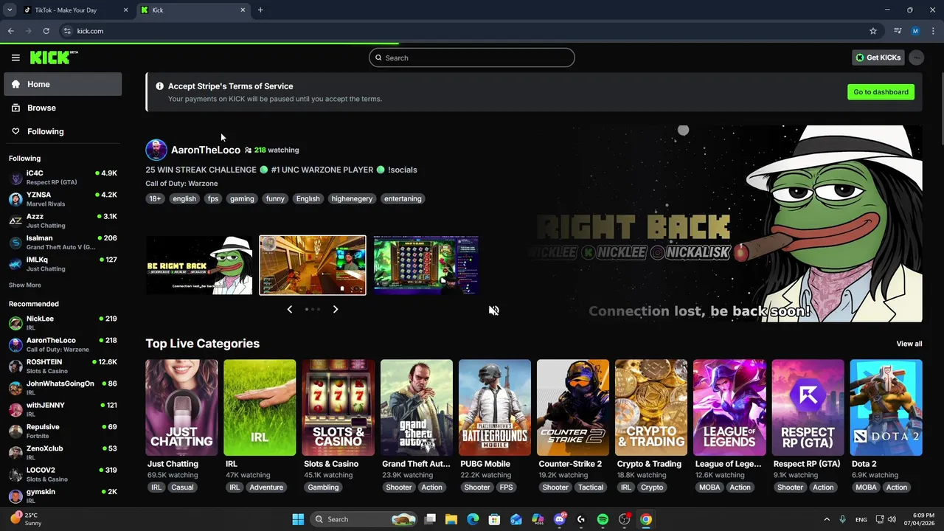The image size is (944, 531).
Task: Click the Tactical tag under Counter-Strike 2
Action: tap(591, 487)
